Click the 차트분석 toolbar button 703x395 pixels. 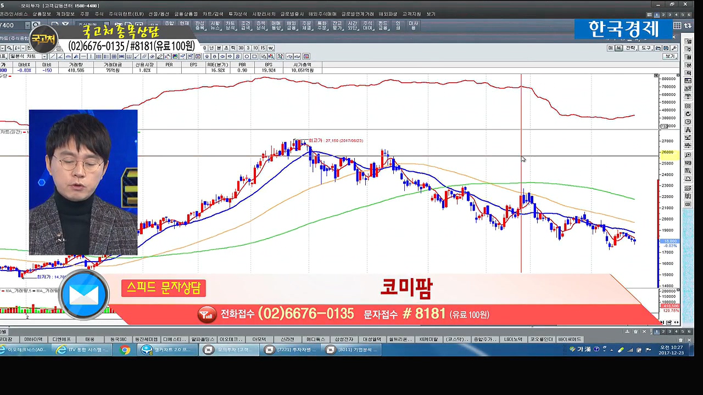pyautogui.click(x=230, y=26)
